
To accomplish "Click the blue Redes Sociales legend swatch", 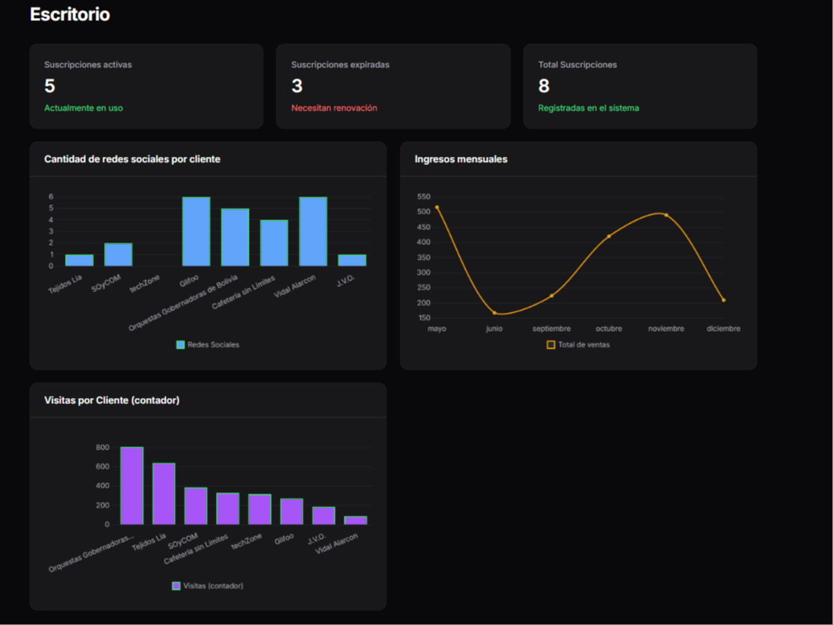I will (x=180, y=345).
